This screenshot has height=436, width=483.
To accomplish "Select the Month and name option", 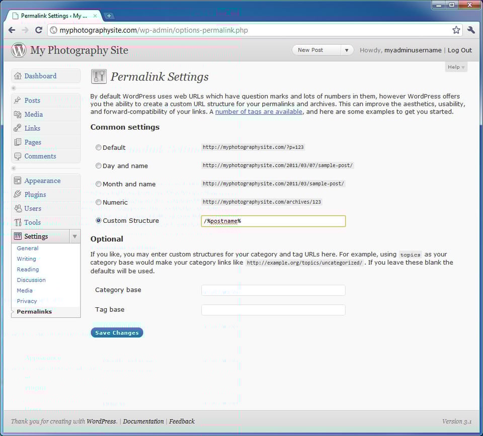I will pos(98,184).
